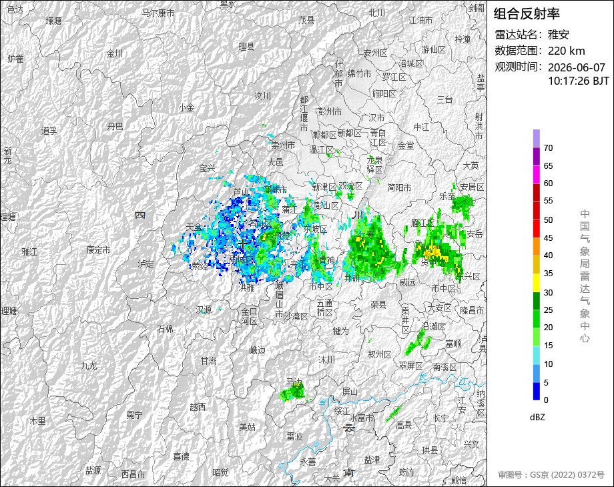Image resolution: width=614 pixels, height=487 pixels.
Task: Click the 崇州市 map label
Action: pos(283,145)
